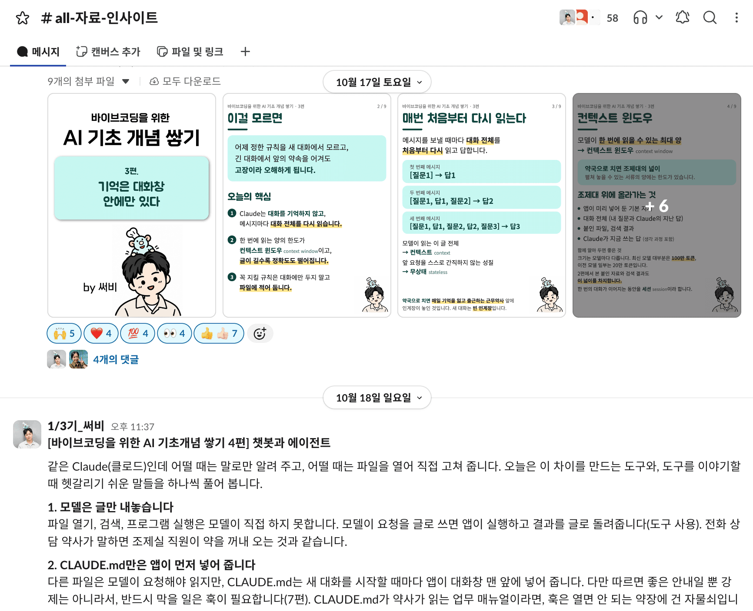753x611 pixels.
Task: Click the cloud download icon
Action: [154, 81]
